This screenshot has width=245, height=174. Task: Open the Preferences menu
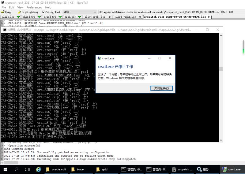tap(34, 7)
